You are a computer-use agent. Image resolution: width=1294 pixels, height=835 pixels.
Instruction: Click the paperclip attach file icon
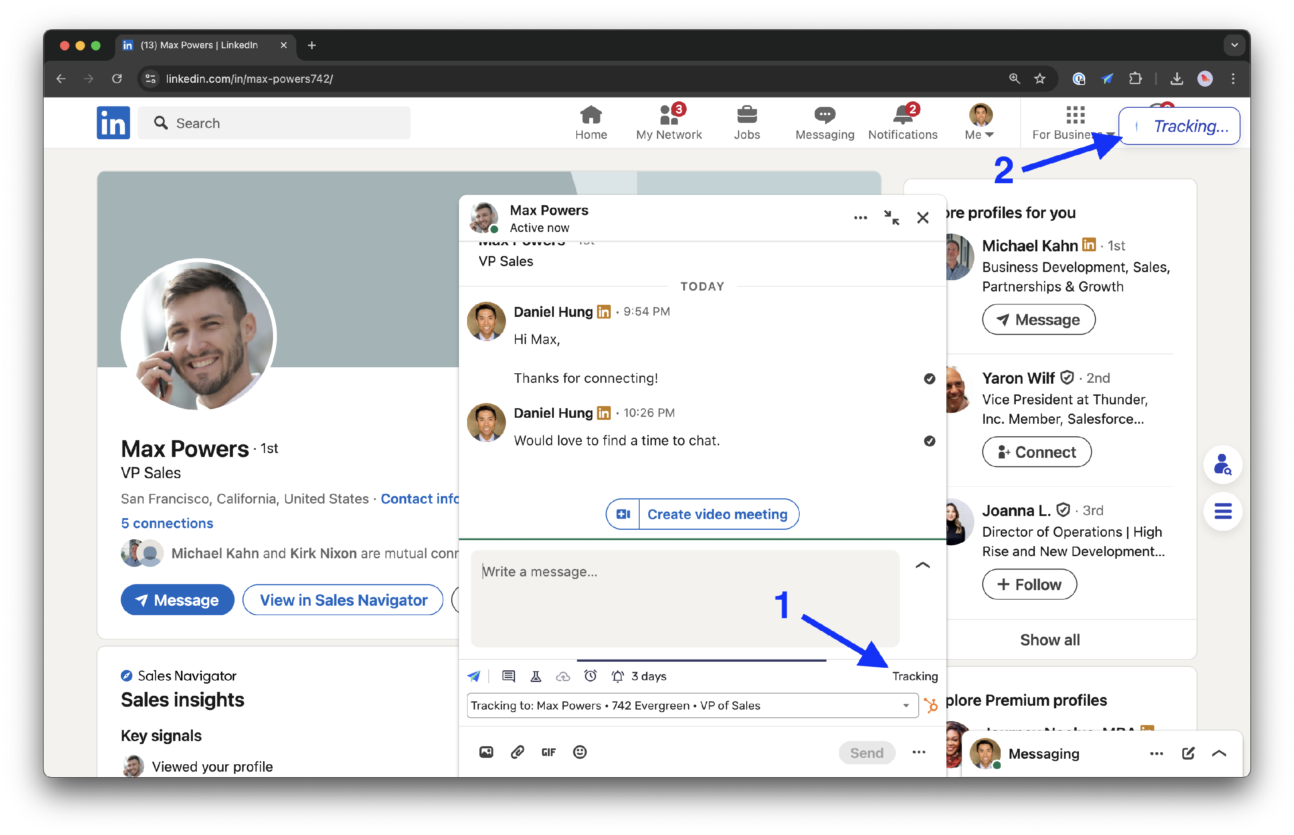tap(517, 751)
